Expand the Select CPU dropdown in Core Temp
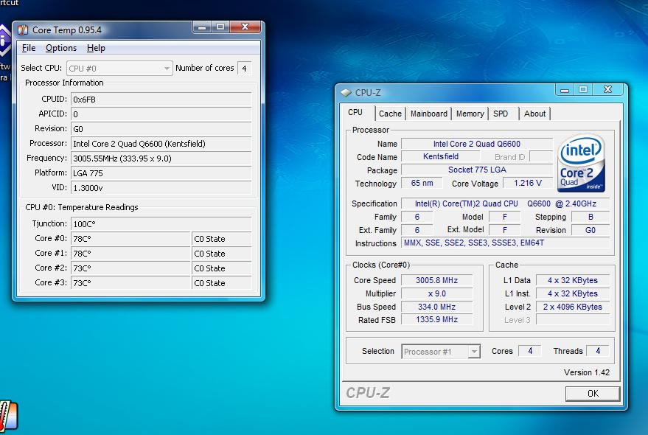 click(119, 69)
